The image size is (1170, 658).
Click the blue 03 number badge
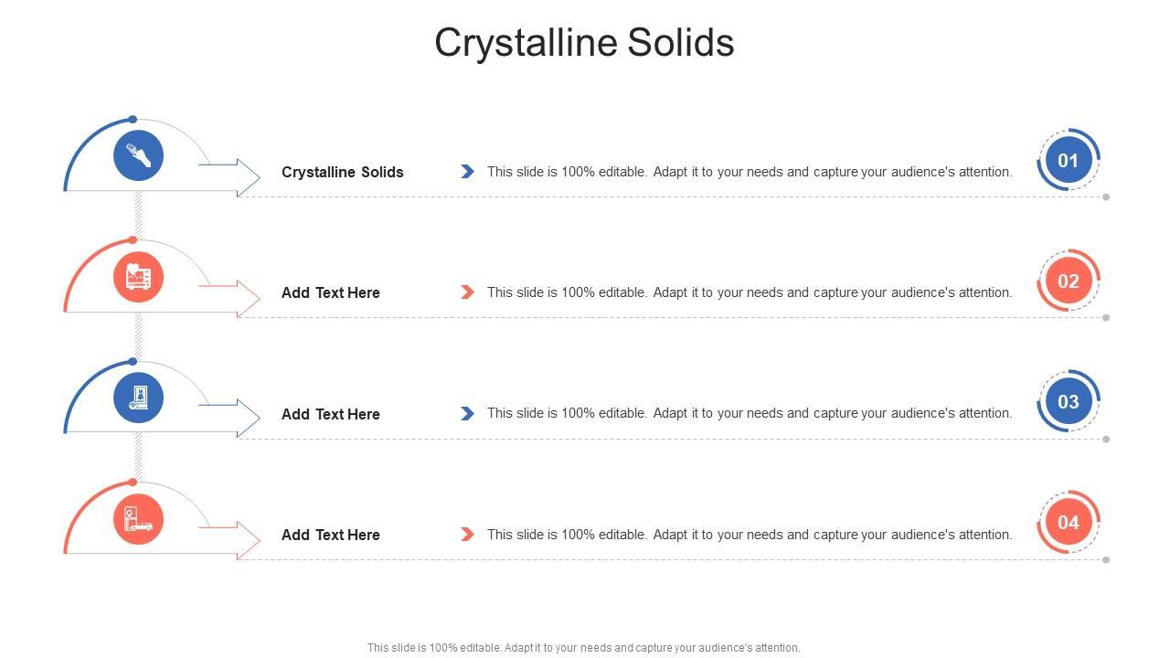1068,401
